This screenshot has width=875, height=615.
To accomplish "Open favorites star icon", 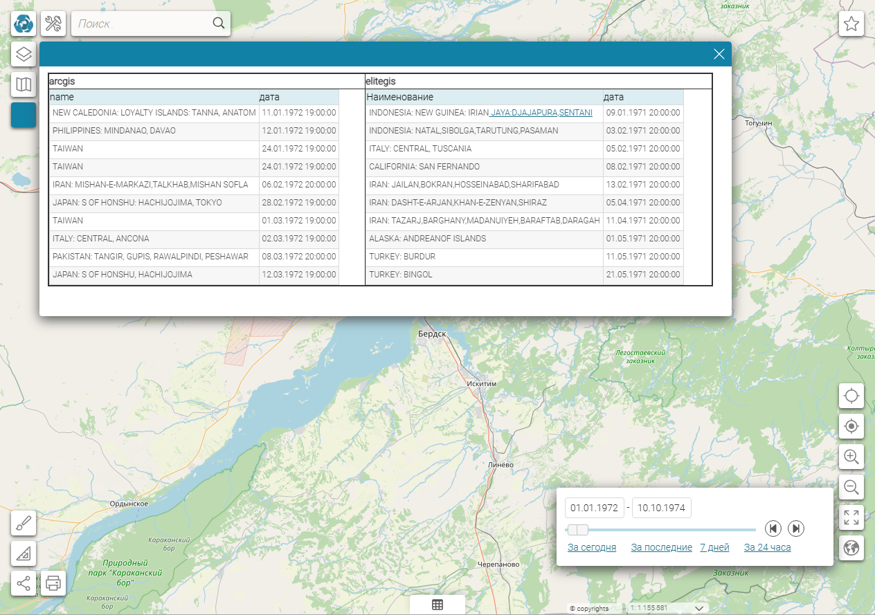I will click(x=851, y=24).
